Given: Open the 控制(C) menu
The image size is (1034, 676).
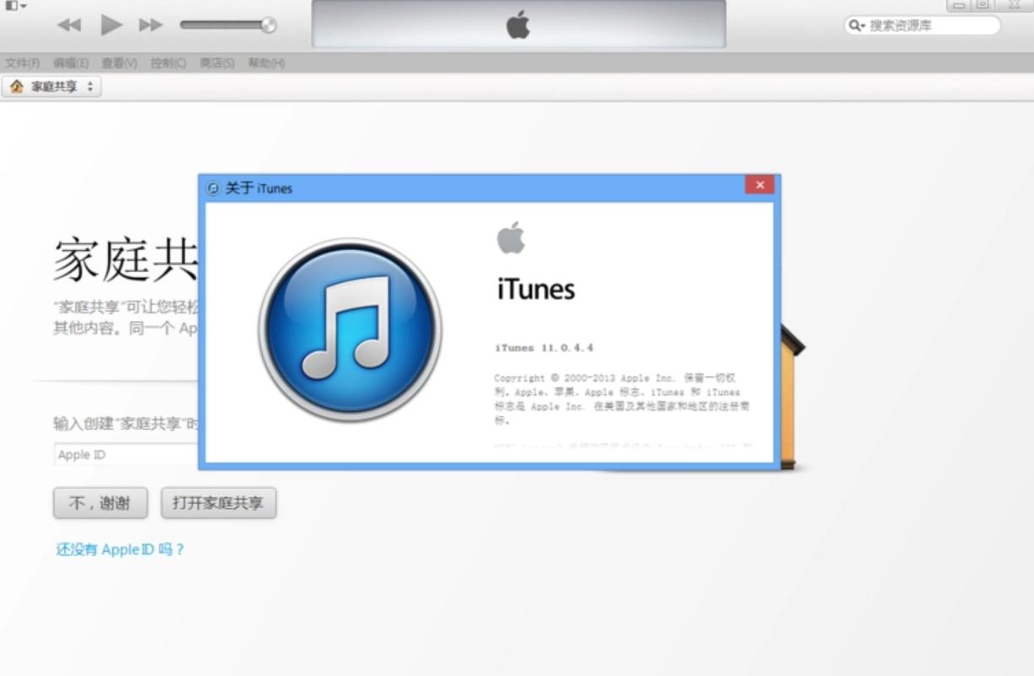Looking at the screenshot, I should 168,63.
